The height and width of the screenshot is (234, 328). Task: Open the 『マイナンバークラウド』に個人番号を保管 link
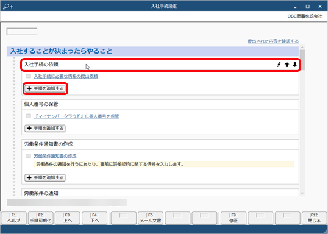76,116
